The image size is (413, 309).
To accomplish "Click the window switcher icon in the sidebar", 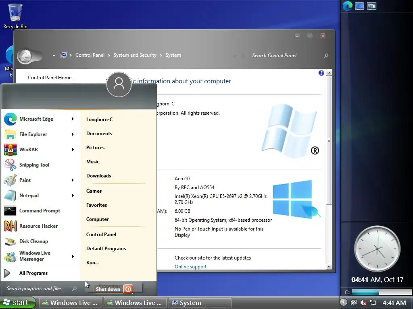I will click(x=371, y=6).
